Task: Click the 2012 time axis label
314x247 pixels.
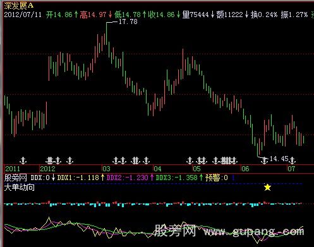Action: (47, 169)
